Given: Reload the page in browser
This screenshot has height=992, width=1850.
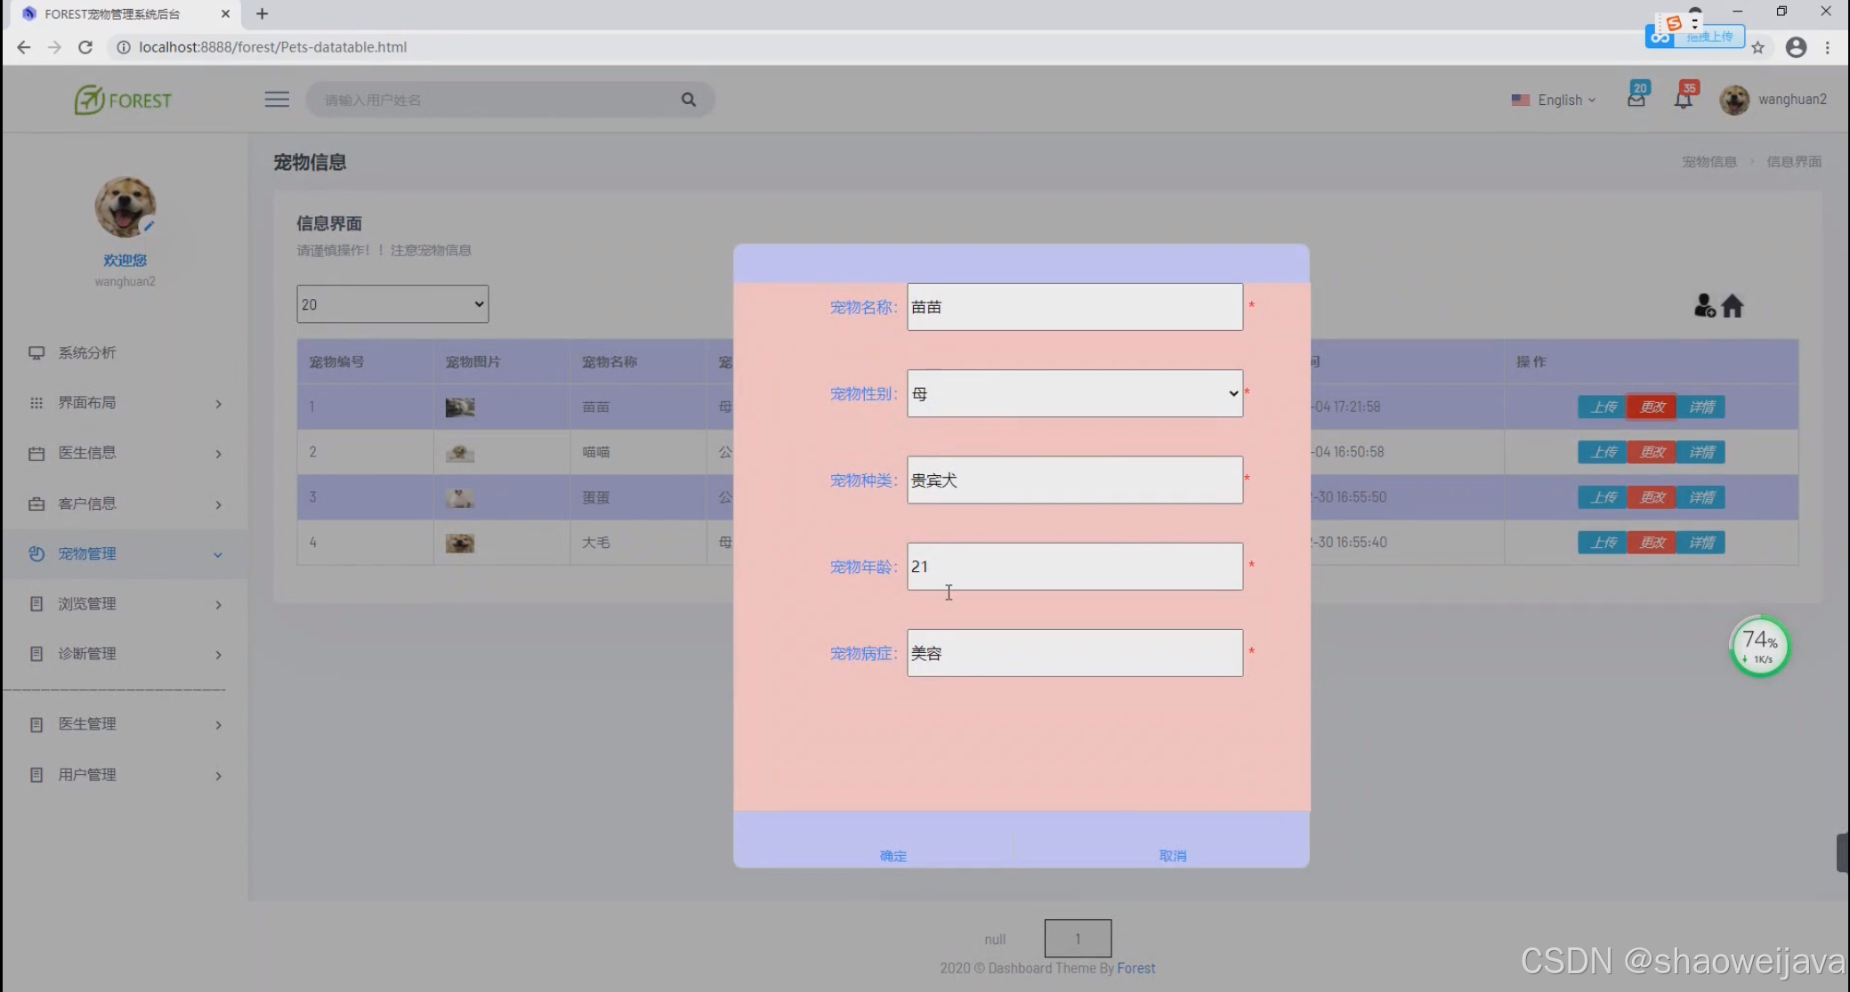Looking at the screenshot, I should click(85, 47).
